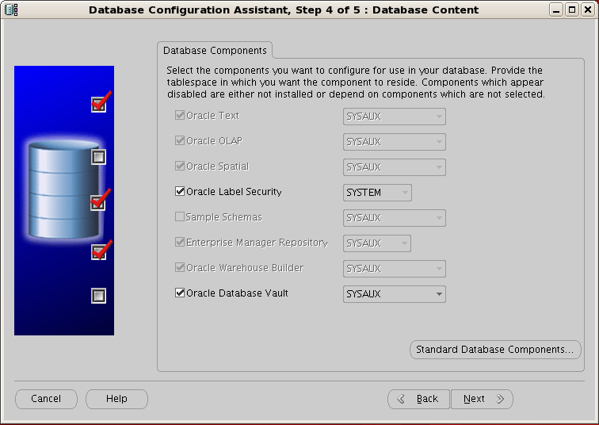Viewport: 599px width, 425px height.
Task: Open the Oracle Database Vault SYSAUX dropdown
Action: point(395,294)
